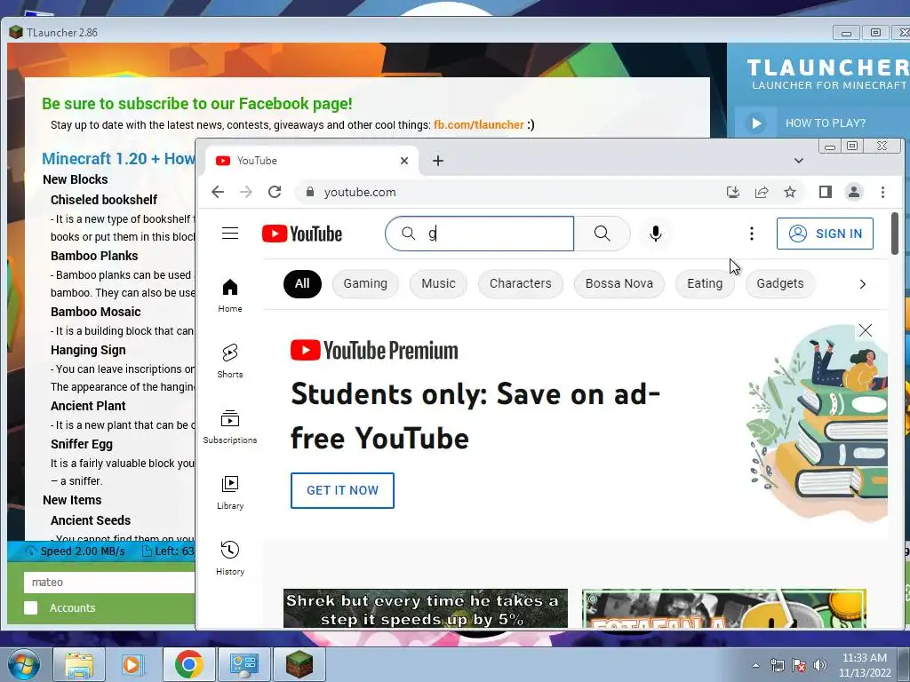
Task: Open Chrome side panel icon
Action: coord(826,192)
